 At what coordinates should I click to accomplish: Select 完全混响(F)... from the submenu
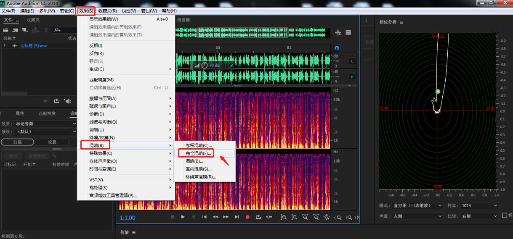click(199, 153)
